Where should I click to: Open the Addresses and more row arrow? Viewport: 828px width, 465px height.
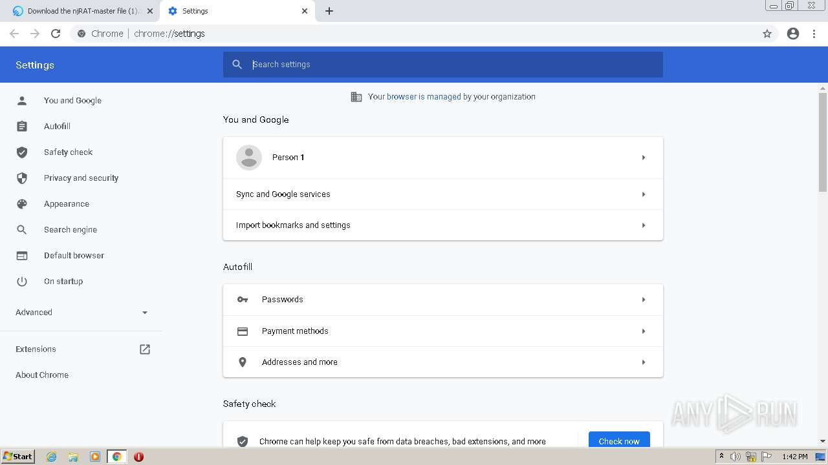click(x=644, y=362)
